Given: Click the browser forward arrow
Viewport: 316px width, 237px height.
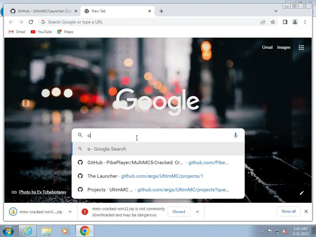Looking at the screenshot, I should tap(21, 22).
